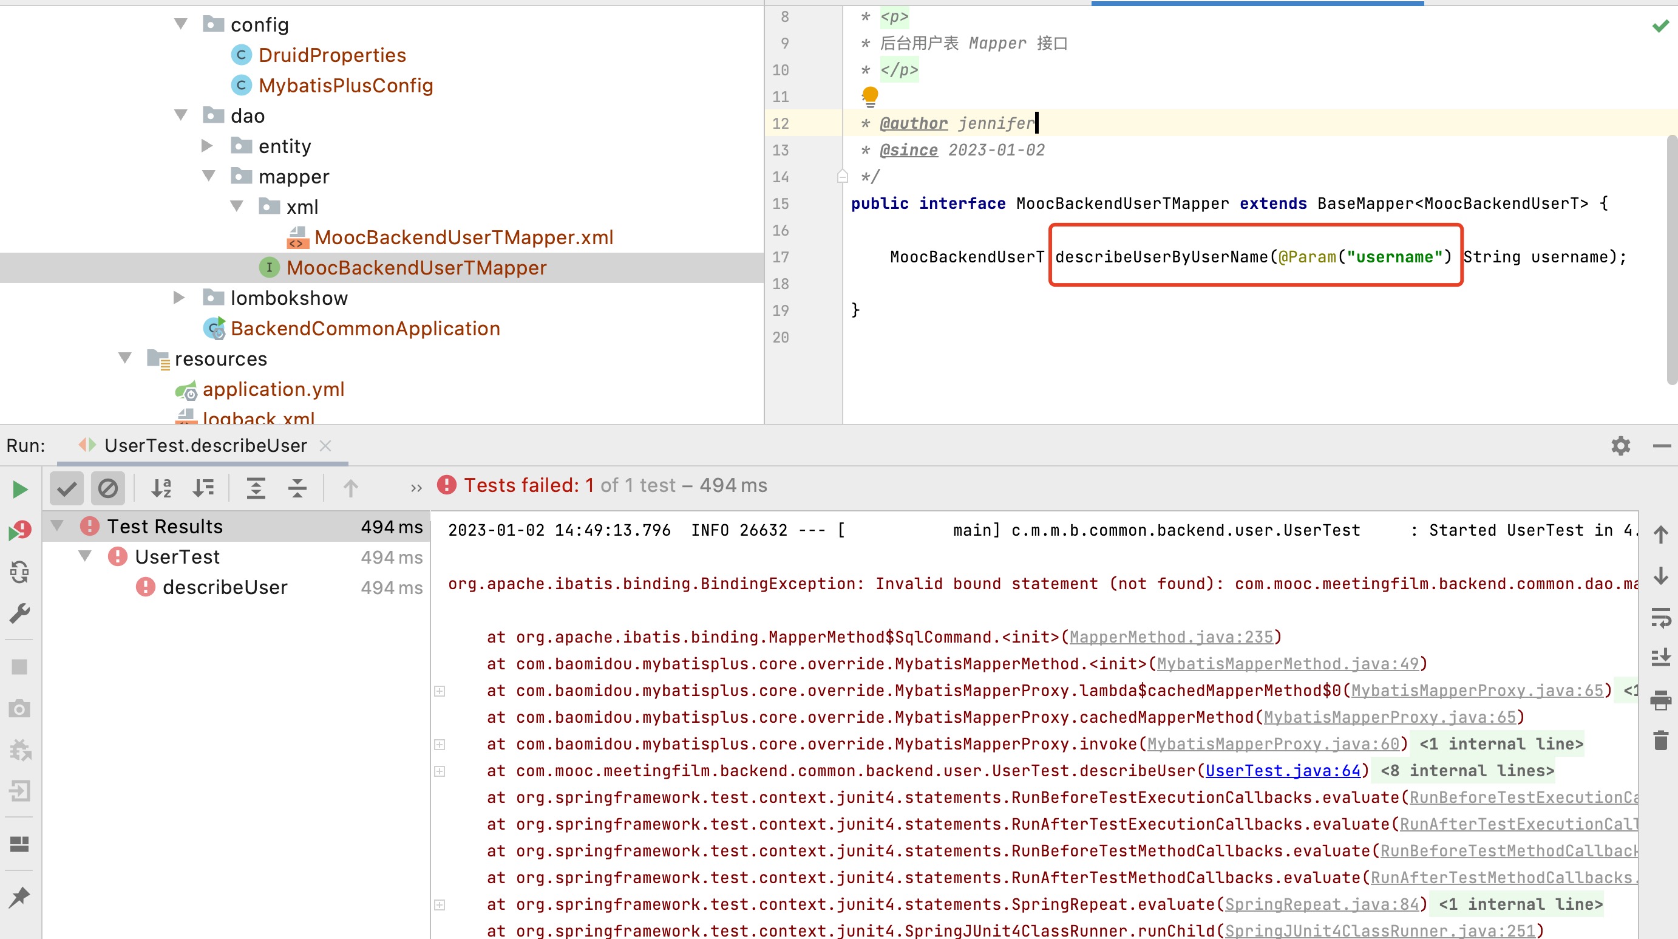Toggle Show Passed tests checkmark button
Image resolution: width=1678 pixels, height=939 pixels.
66,488
